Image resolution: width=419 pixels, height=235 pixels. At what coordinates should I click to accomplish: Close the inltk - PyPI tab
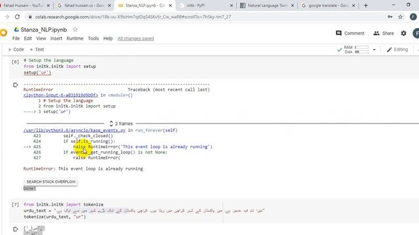point(231,5)
